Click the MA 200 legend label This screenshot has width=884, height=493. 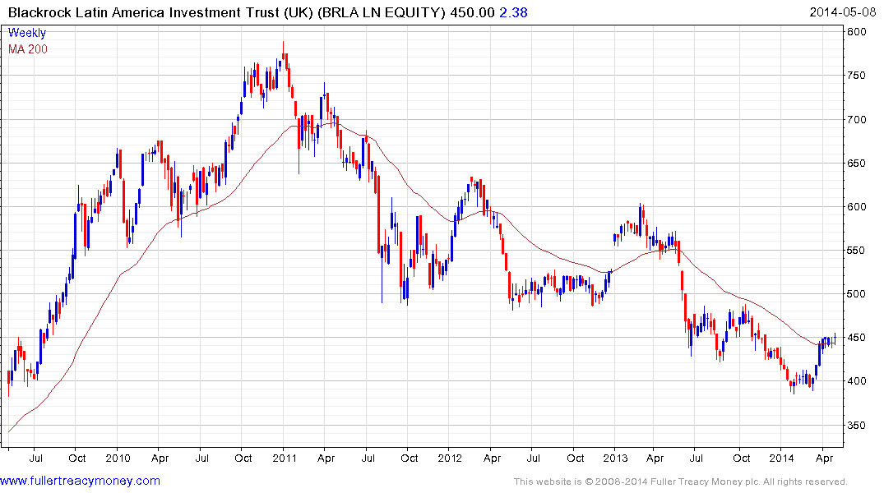click(x=28, y=49)
